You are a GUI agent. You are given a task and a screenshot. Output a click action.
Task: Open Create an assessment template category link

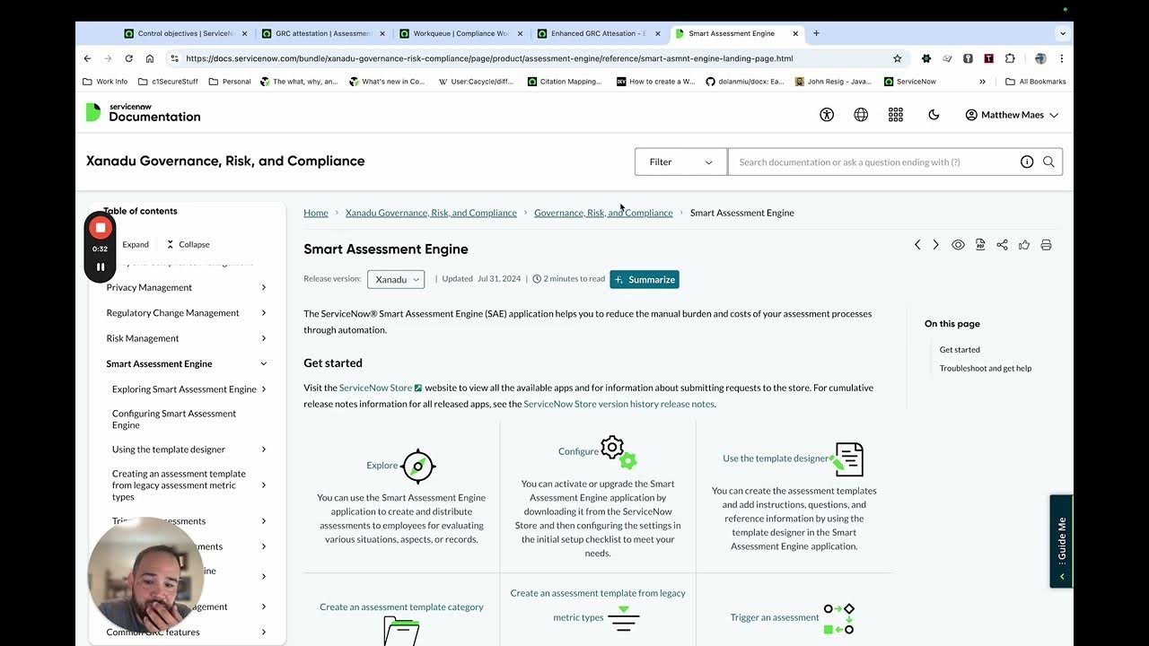pos(401,607)
